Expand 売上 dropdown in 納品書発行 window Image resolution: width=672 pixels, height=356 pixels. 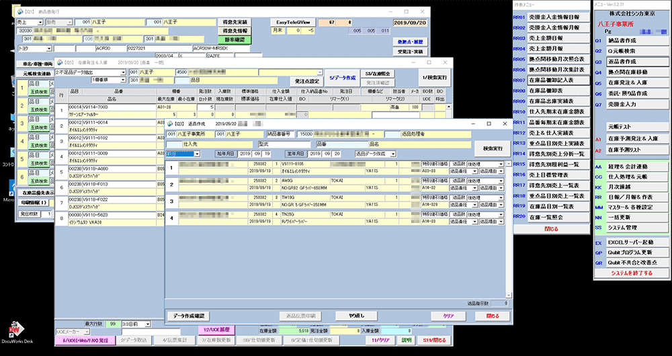coord(40,22)
